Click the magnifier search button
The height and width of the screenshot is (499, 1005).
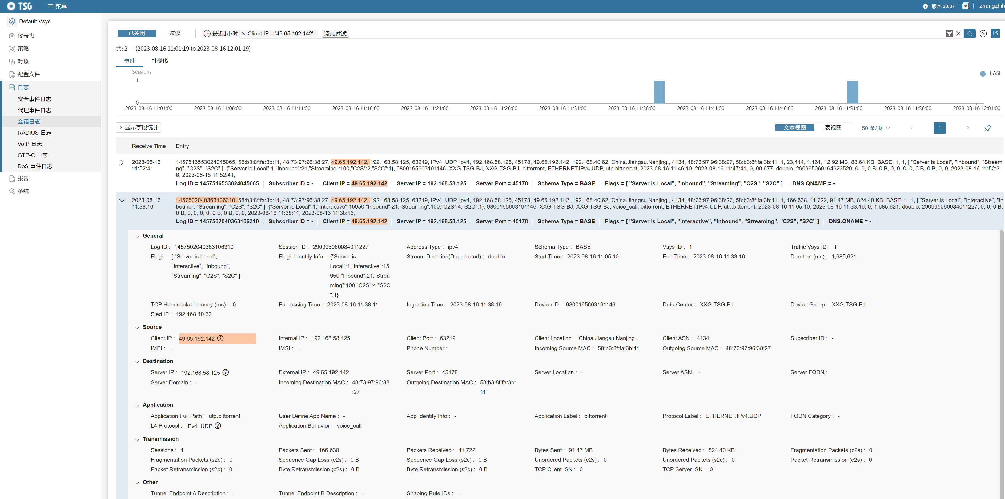(x=969, y=34)
